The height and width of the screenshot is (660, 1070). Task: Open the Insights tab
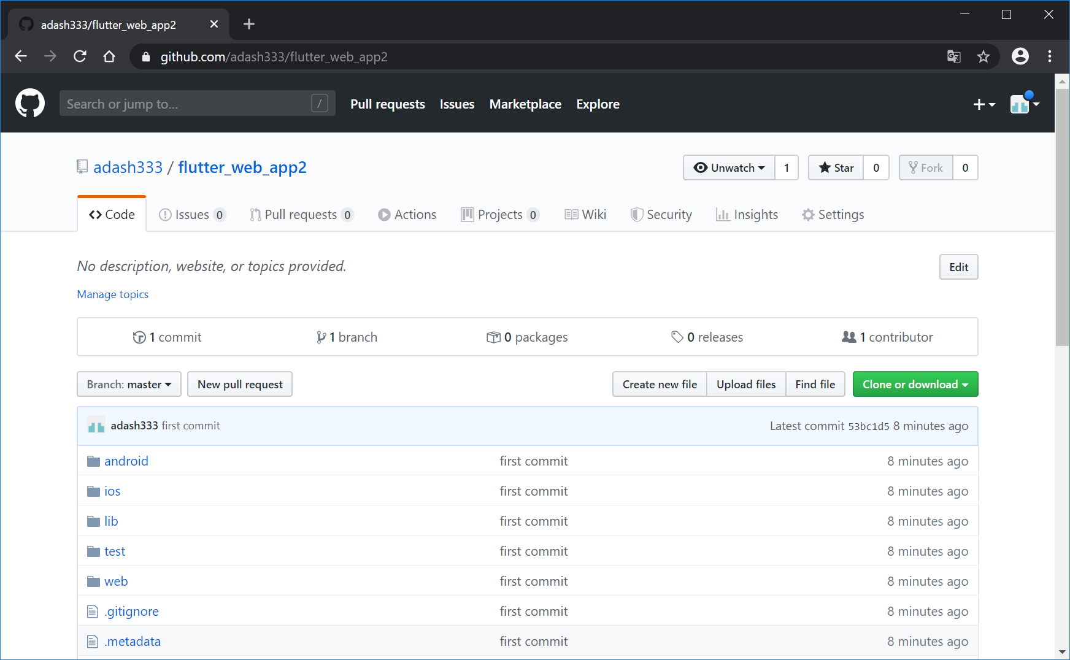[747, 215]
